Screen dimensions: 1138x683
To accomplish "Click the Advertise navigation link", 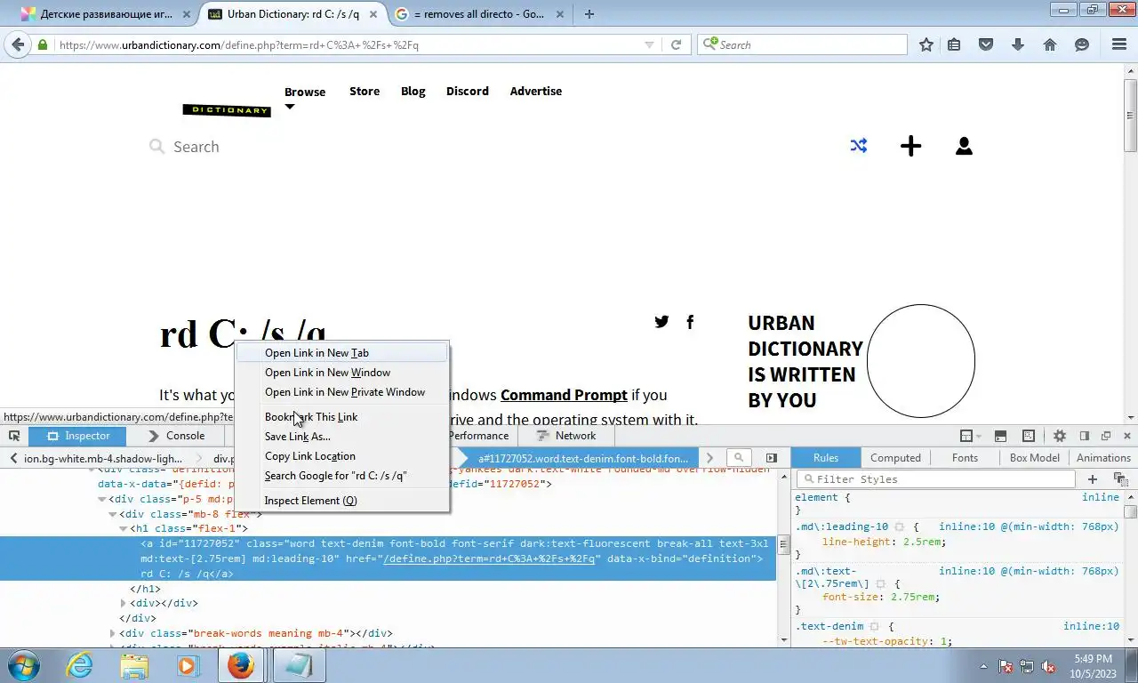I will coord(536,92).
